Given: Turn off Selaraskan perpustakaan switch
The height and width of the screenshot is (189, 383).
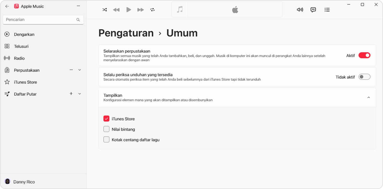Looking at the screenshot, I should coord(364,55).
